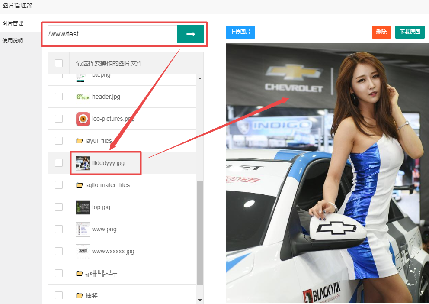Select the ico-pictures.png file name
Screen dimensions: 429x304
point(113,119)
